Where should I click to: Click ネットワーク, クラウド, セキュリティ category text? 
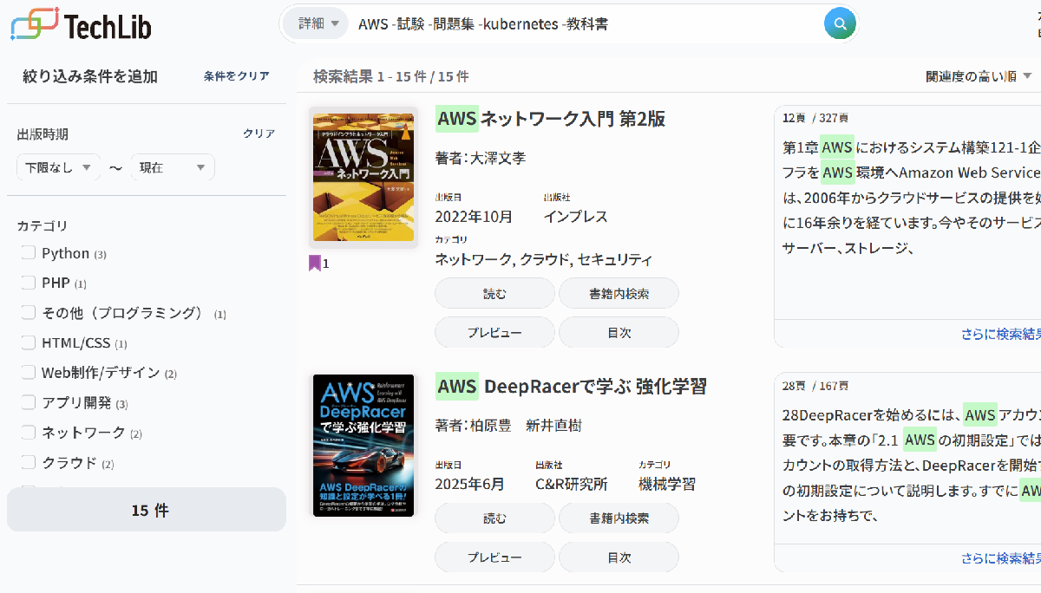[544, 259]
